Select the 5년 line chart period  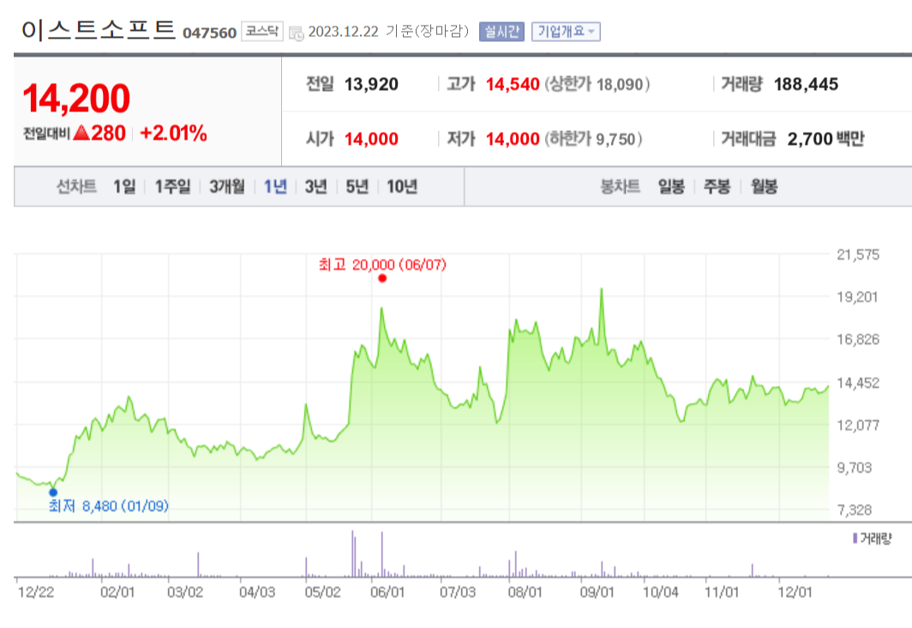point(357,187)
